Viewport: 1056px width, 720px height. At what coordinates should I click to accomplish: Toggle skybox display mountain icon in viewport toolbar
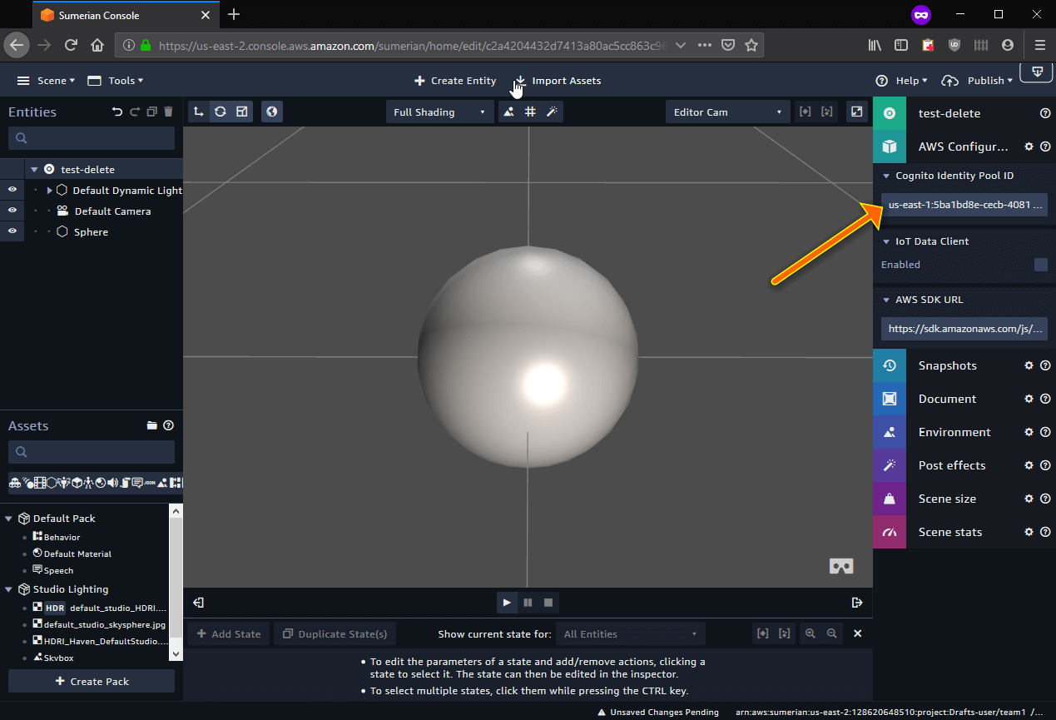[508, 112]
